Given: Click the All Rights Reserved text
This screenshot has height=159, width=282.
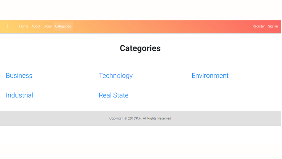Looking at the screenshot, I should (157, 118).
